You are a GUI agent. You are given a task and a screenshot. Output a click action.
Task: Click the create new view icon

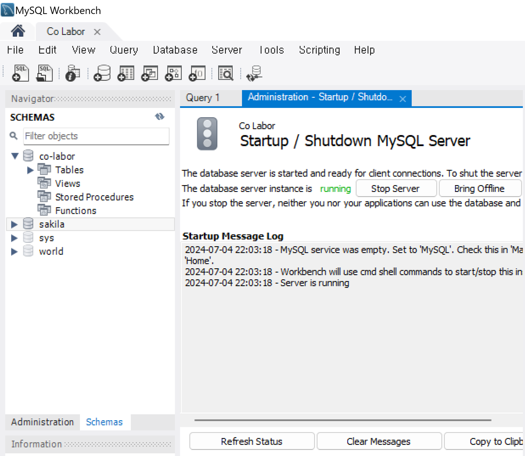150,73
